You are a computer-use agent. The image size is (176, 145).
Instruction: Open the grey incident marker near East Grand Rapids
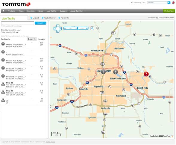(x=116, y=72)
